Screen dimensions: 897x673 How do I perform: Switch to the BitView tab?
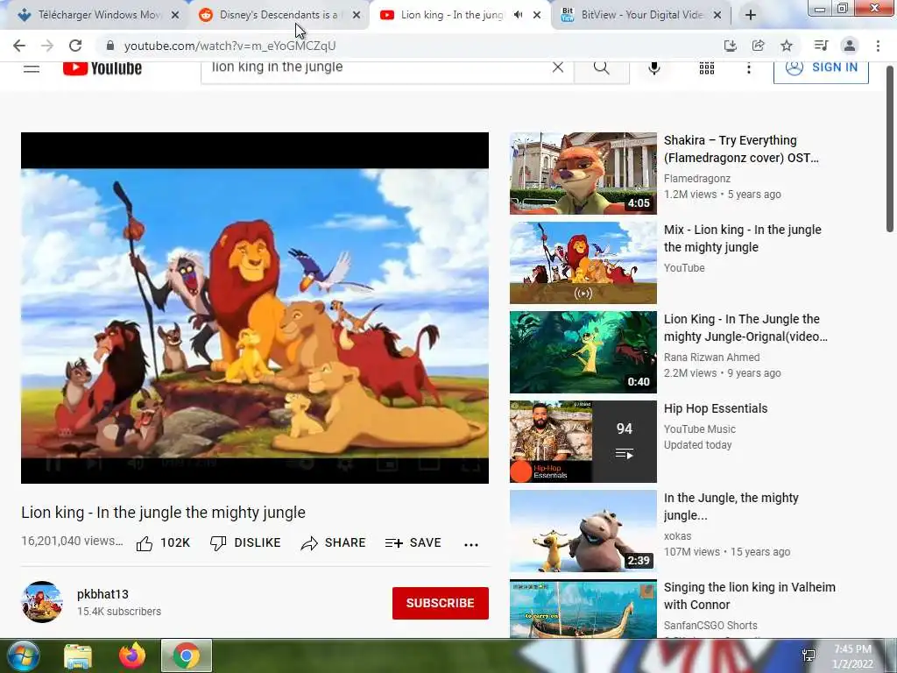(642, 15)
